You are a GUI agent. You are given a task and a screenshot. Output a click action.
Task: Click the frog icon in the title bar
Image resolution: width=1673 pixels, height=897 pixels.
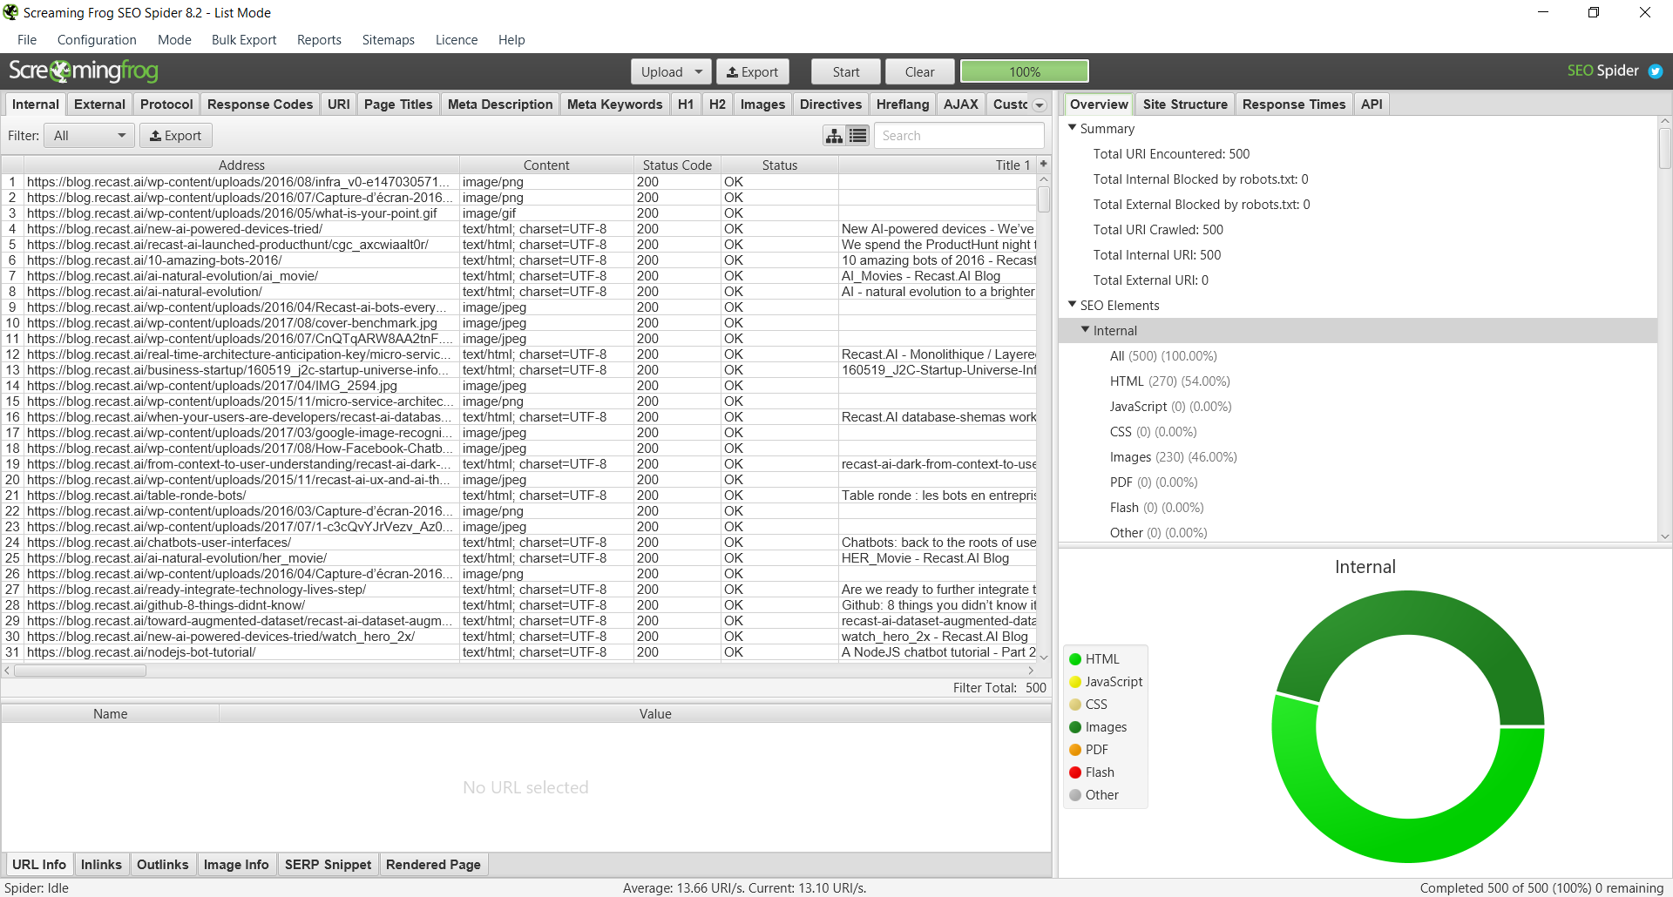coord(10,12)
